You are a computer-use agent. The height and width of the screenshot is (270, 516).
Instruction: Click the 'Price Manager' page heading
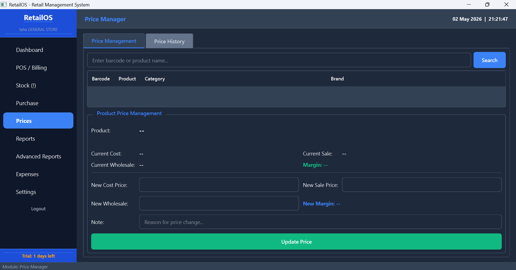coord(105,19)
